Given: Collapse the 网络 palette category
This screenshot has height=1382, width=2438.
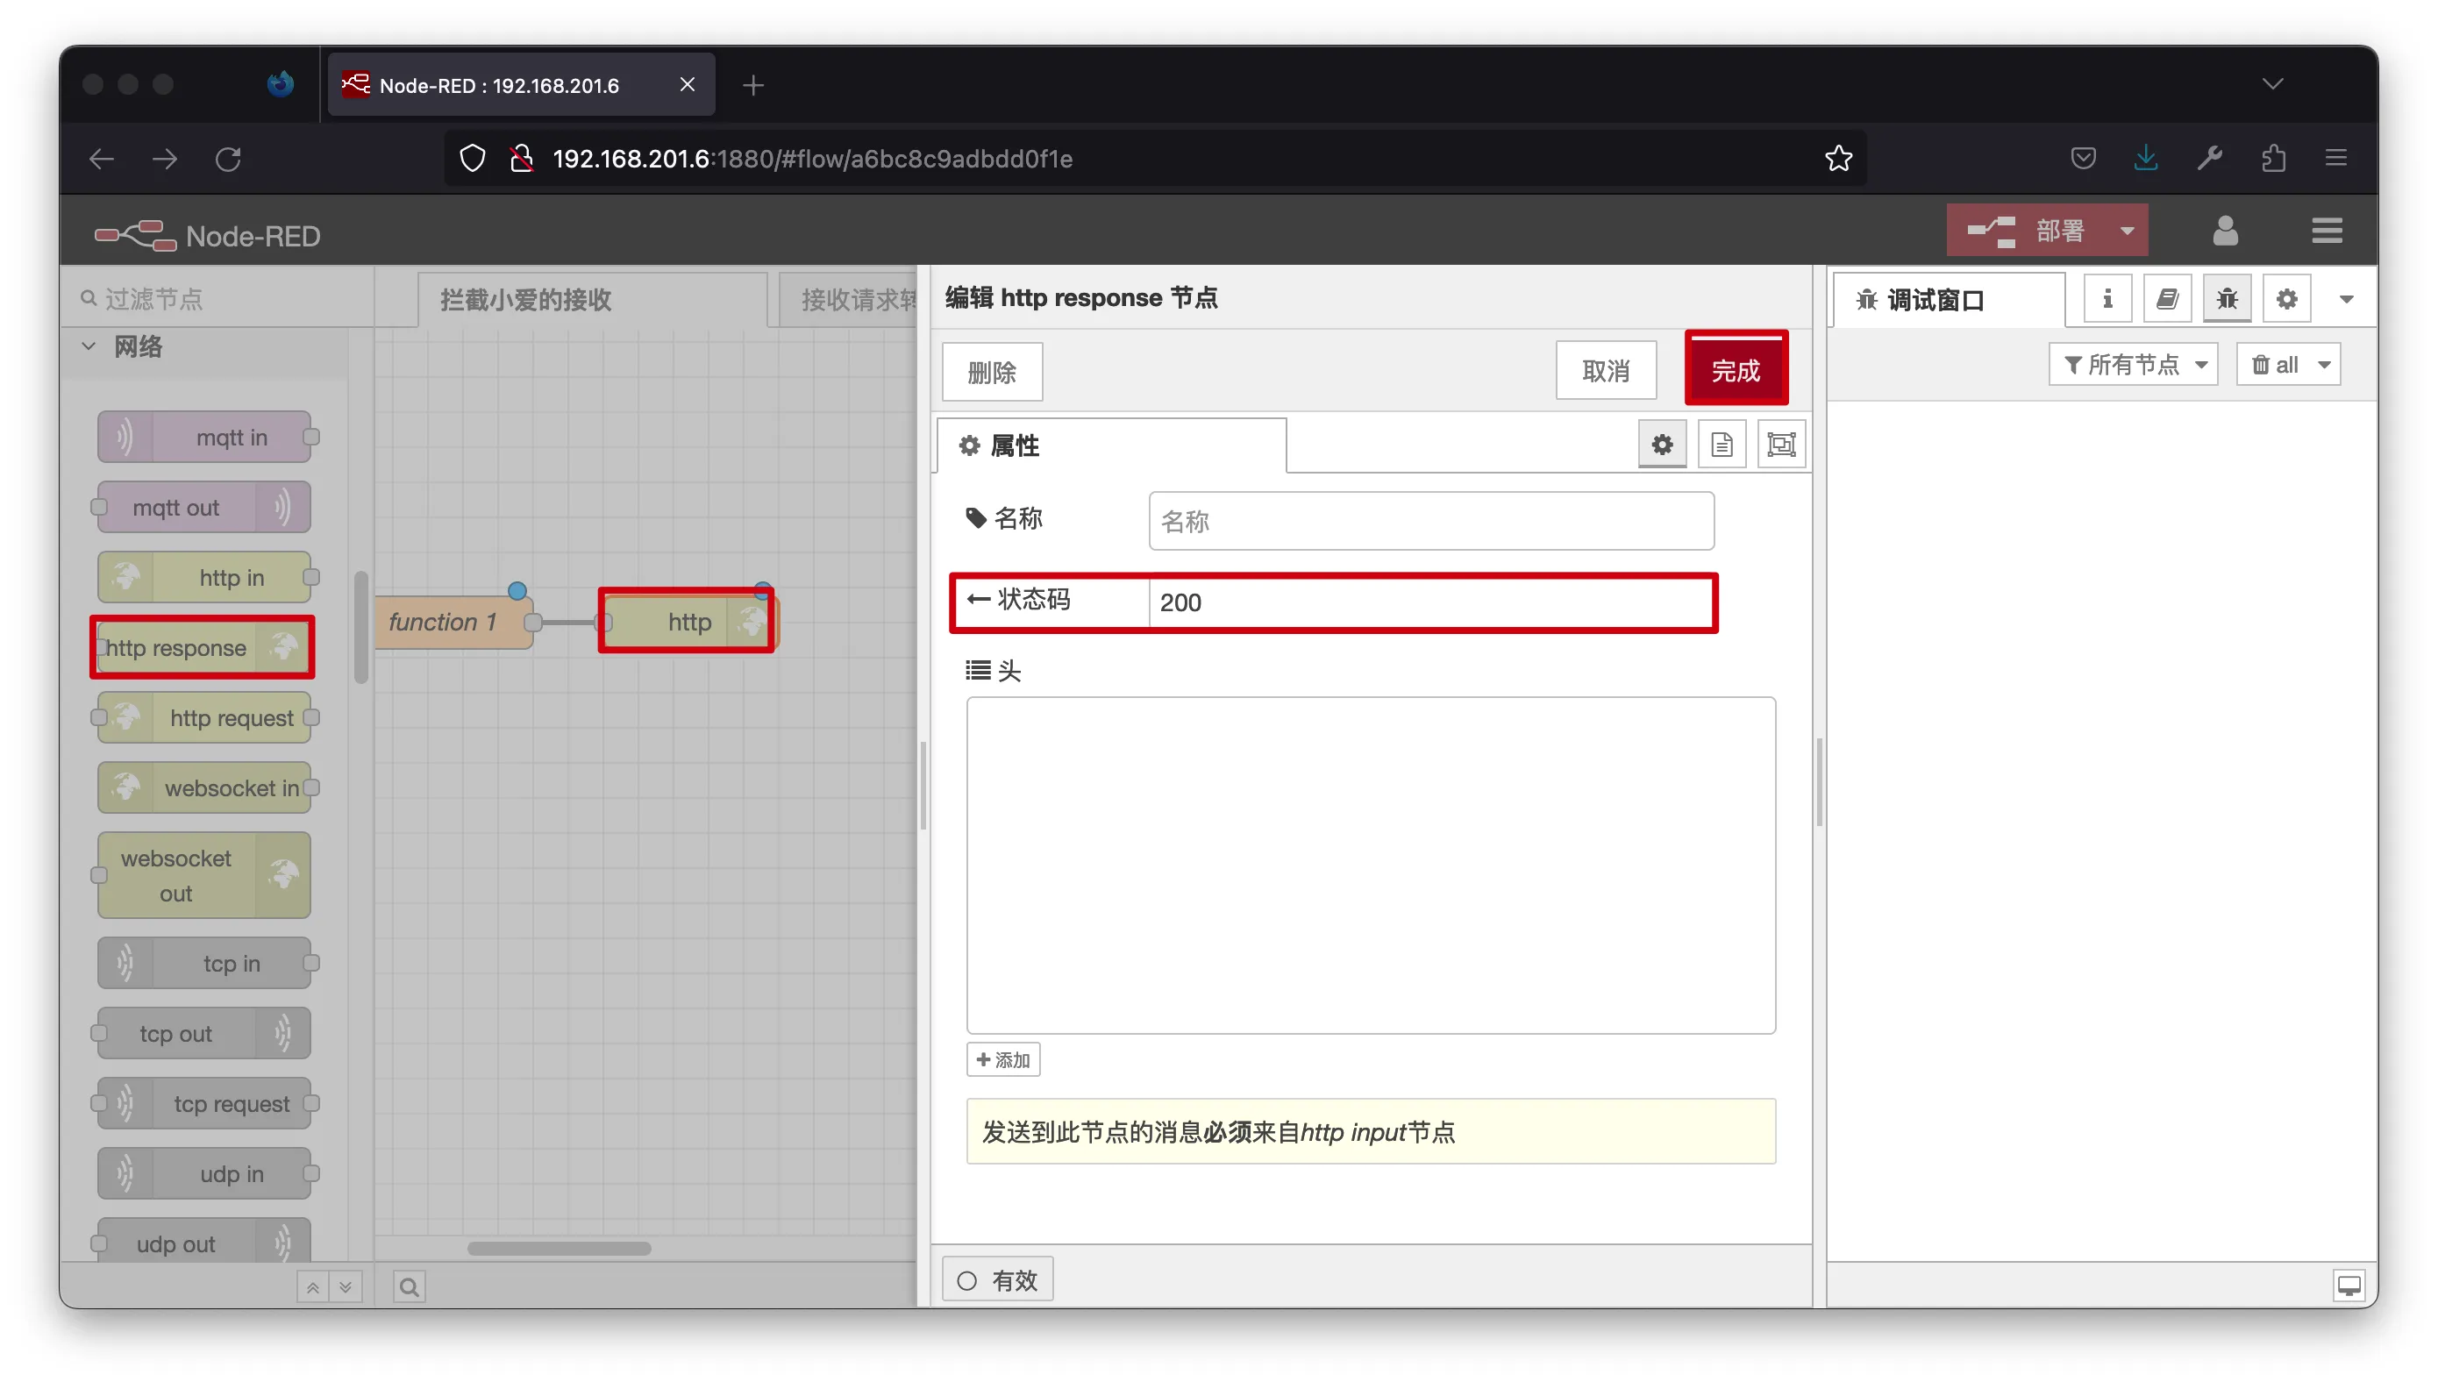Looking at the screenshot, I should 89,346.
